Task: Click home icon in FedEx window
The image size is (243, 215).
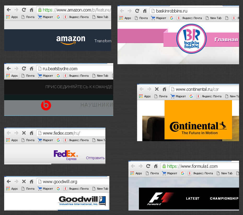Action: (x=31, y=133)
